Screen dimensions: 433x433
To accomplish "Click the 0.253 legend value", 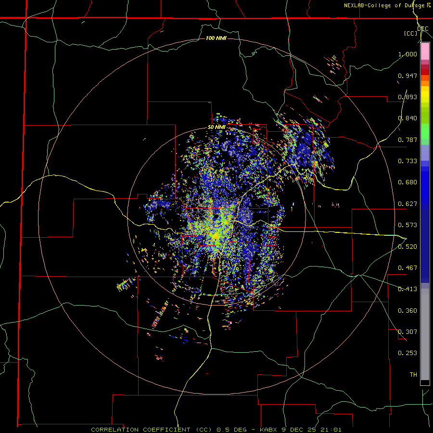I will pyautogui.click(x=408, y=353).
